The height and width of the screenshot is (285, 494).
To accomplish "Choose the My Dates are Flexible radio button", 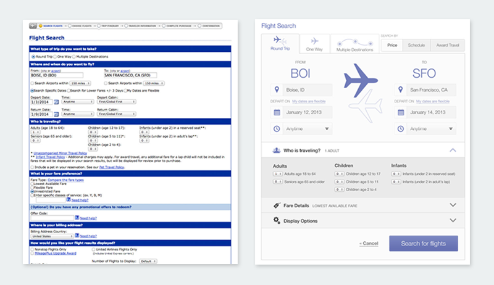I will tap(125, 91).
